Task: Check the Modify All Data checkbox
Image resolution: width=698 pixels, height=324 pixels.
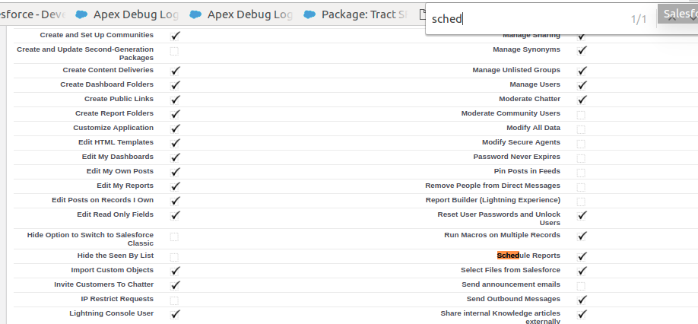Action: pyautogui.click(x=581, y=129)
